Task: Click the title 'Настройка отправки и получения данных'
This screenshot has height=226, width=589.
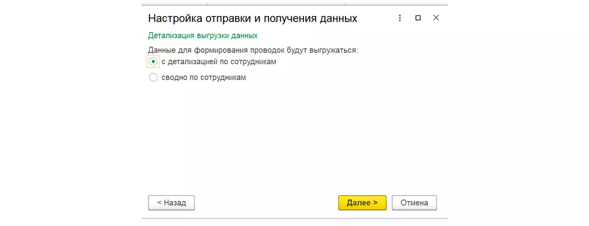Action: 252,19
